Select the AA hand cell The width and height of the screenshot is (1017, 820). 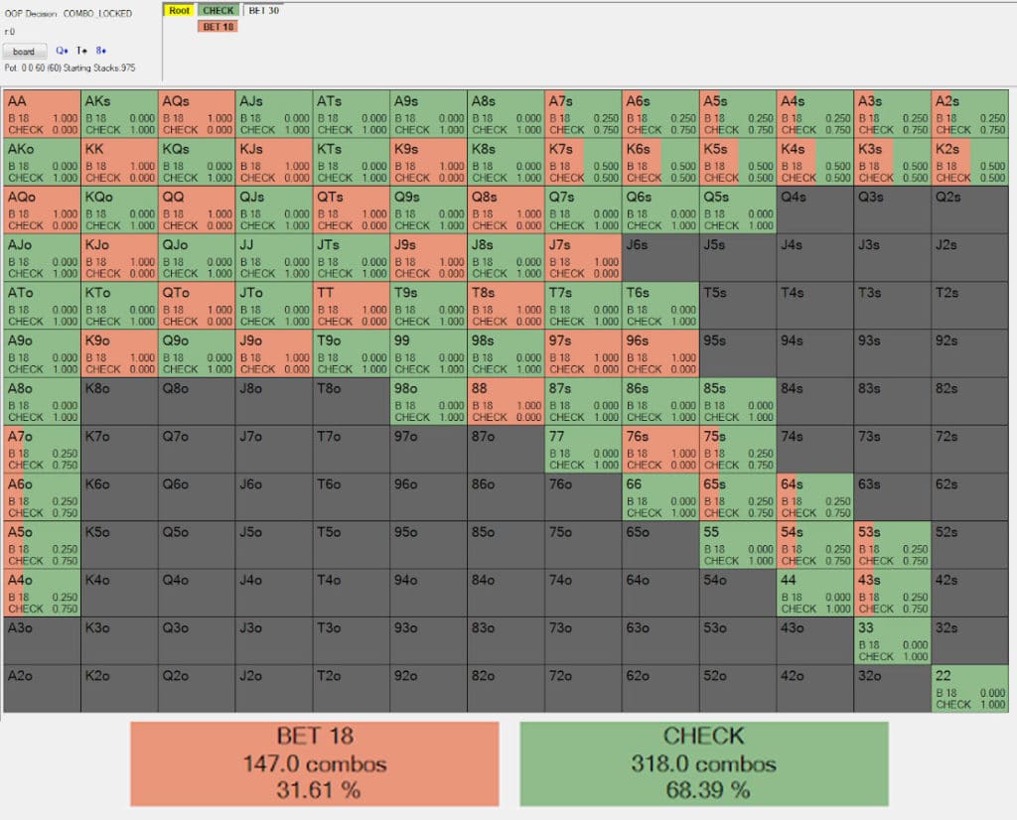click(x=42, y=114)
